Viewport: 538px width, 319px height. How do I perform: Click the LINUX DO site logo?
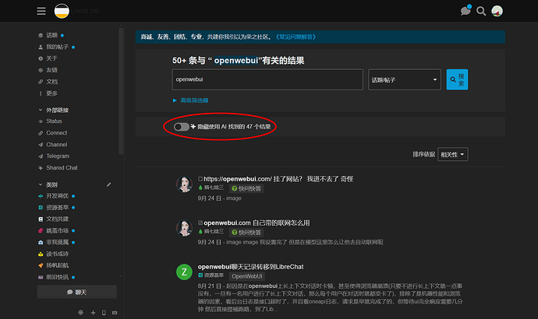[62, 11]
